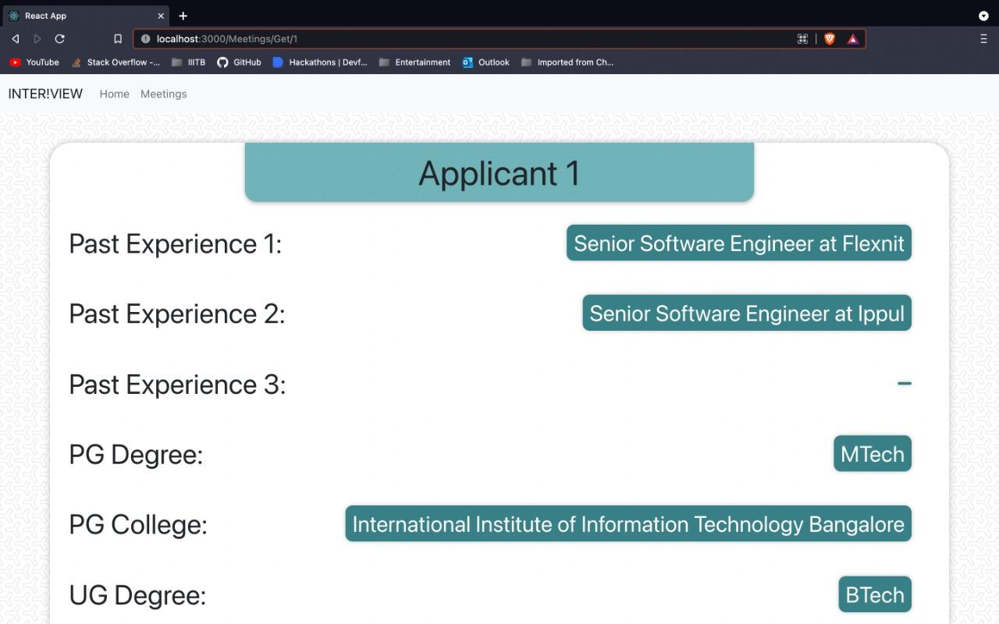Click the browser back arrow
999x624 pixels.
tap(15, 39)
